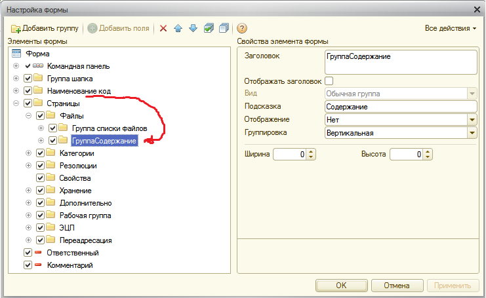Select the Рабочая группа tree row

[85, 215]
